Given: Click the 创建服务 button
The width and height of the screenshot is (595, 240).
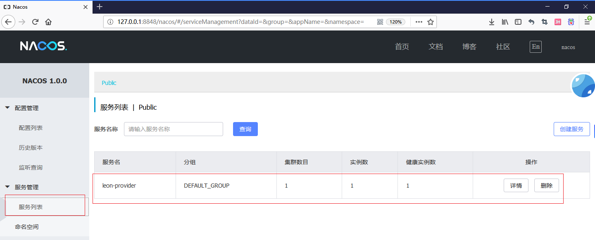Looking at the screenshot, I should 572,129.
